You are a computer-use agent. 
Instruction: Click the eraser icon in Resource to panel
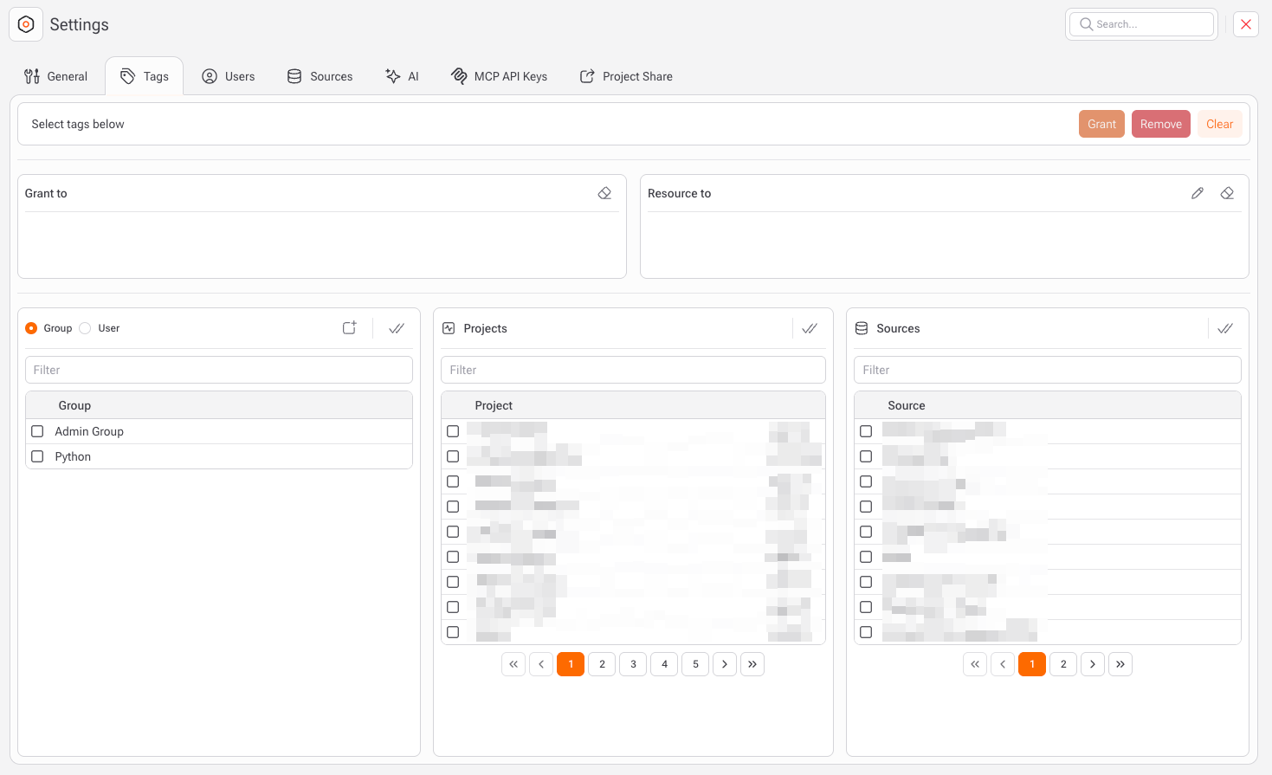[x=1227, y=193]
